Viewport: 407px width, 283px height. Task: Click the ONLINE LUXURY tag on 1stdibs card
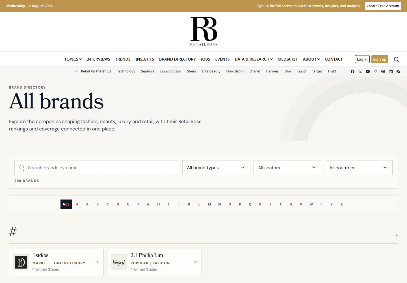coord(72,263)
